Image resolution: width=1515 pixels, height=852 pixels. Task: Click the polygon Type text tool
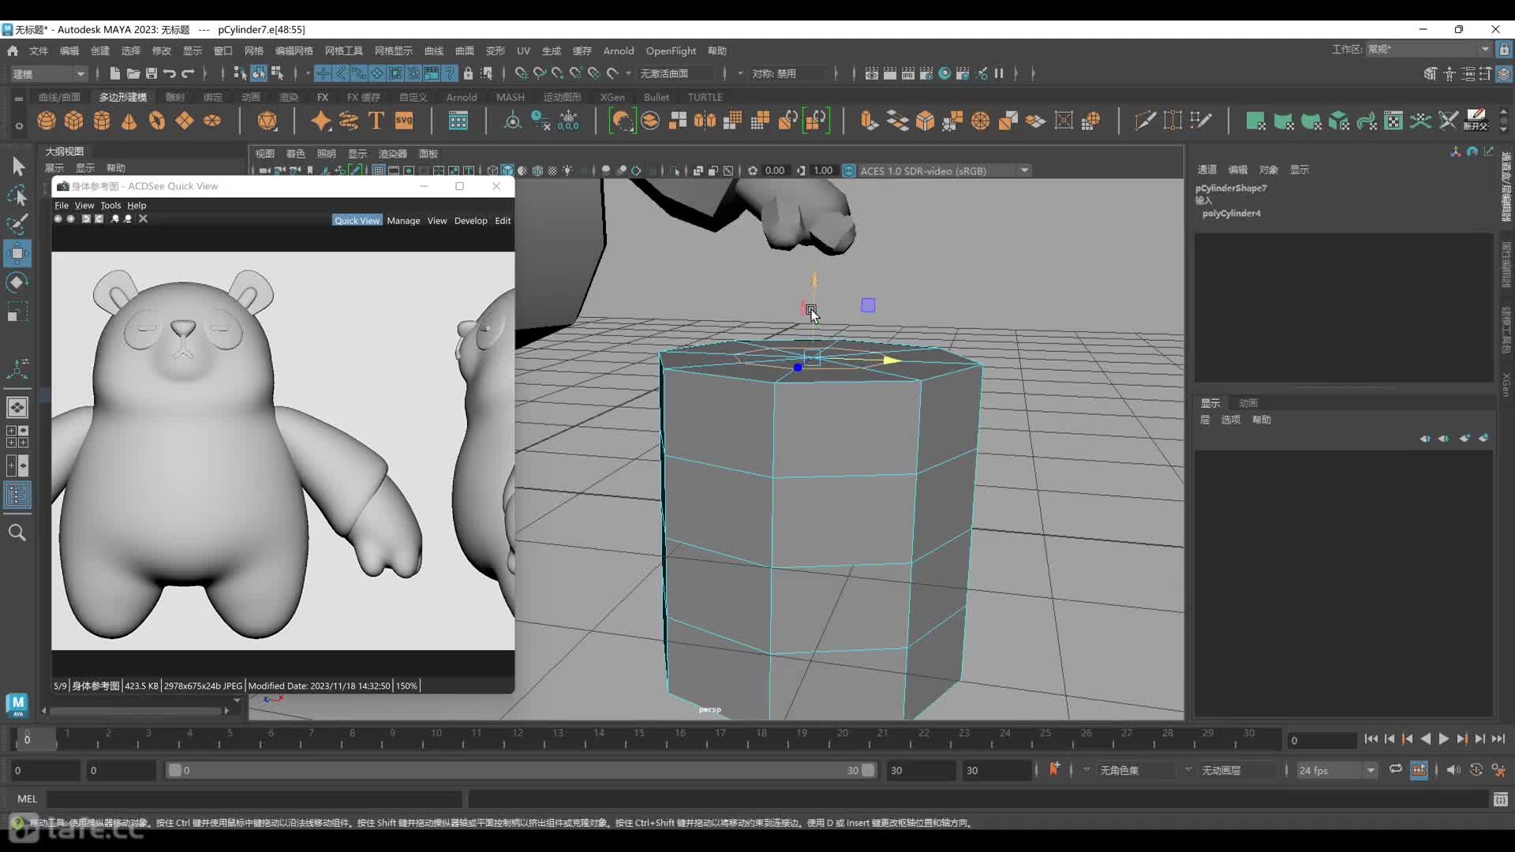pos(376,121)
